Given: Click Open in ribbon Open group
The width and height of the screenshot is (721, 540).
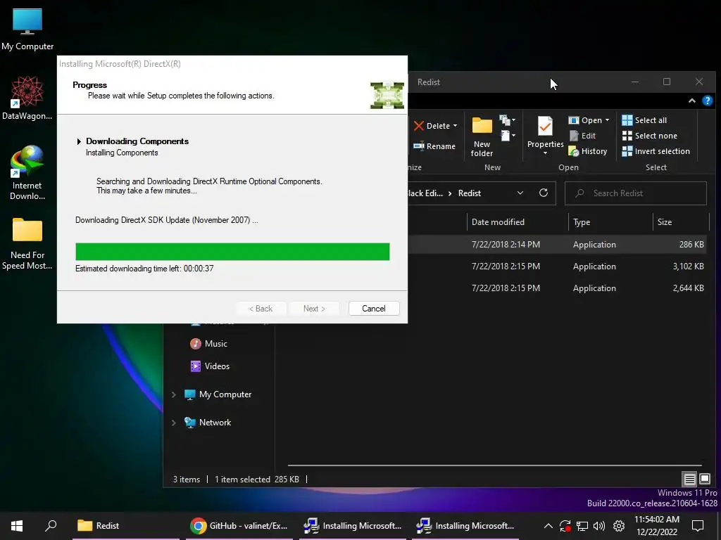Looking at the screenshot, I should click(x=586, y=120).
